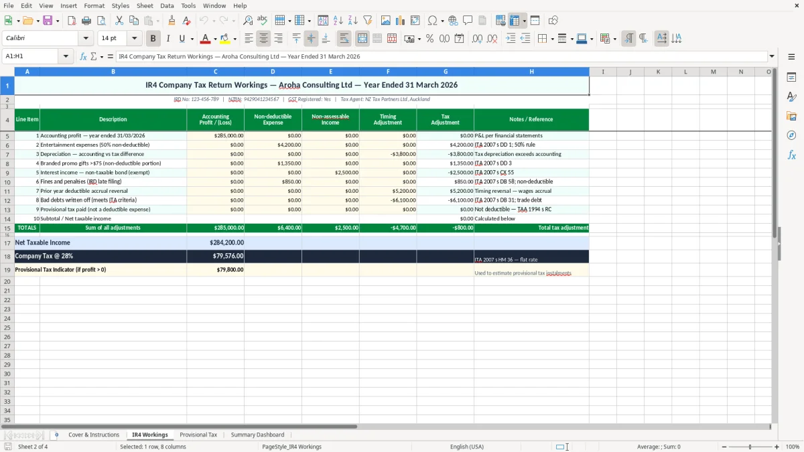Open the Font Name dropdown arrow
Screen dimensions: 804x452
point(86,39)
